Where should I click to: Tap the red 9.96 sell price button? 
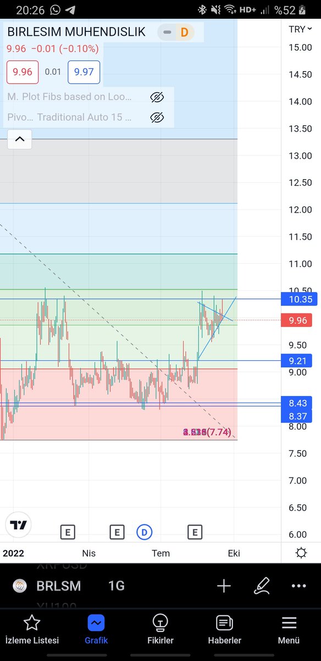click(23, 72)
